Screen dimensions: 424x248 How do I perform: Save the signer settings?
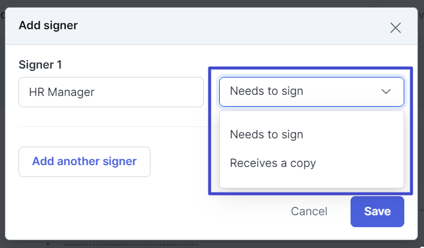point(377,212)
